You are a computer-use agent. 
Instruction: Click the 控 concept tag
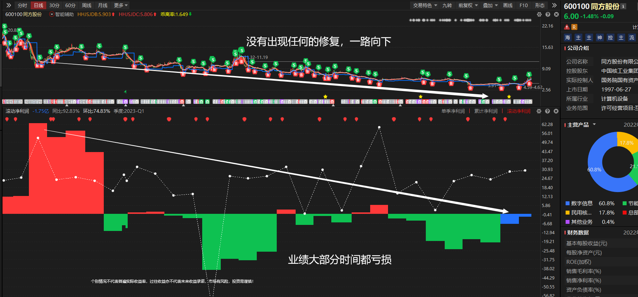pos(611,37)
